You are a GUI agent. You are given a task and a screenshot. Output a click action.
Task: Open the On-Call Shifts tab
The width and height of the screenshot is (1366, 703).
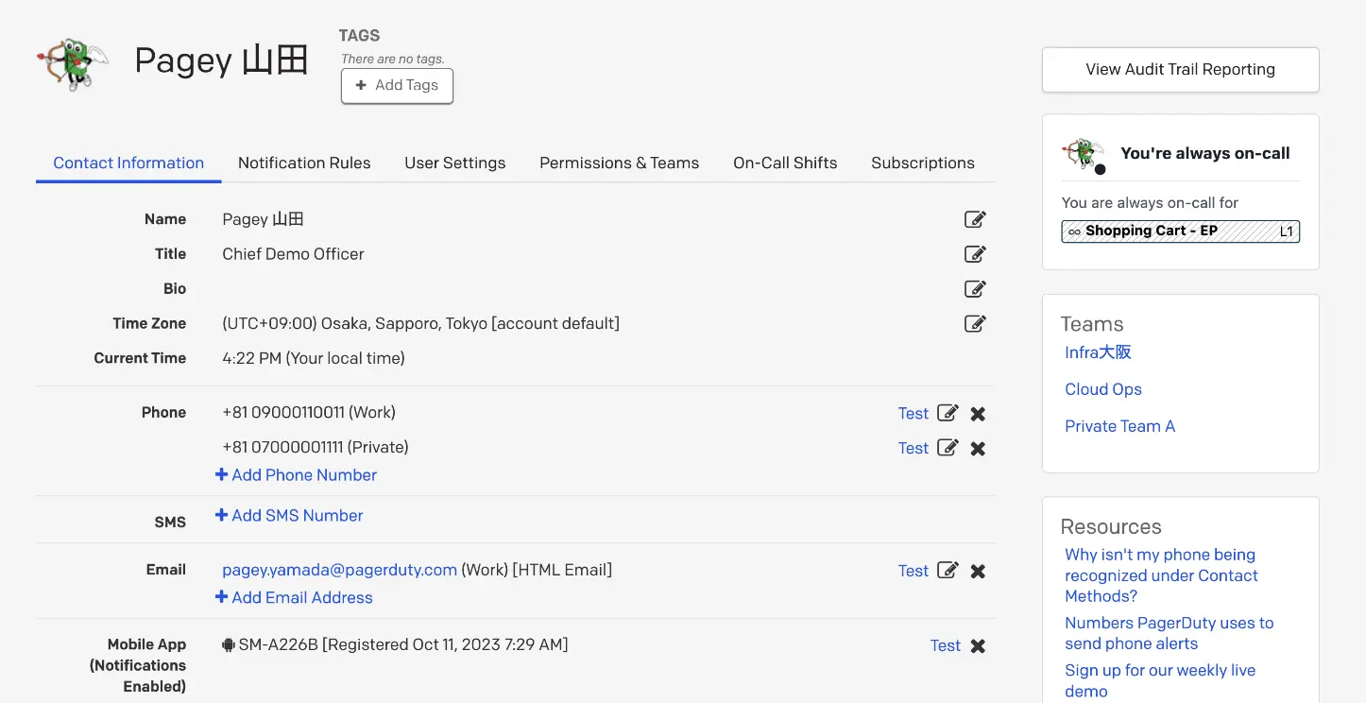point(785,163)
